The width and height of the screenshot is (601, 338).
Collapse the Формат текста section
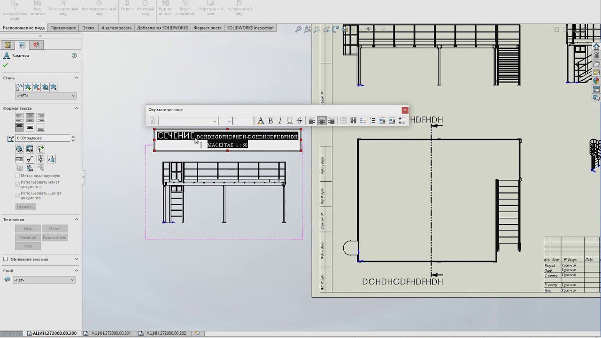pyautogui.click(x=77, y=108)
